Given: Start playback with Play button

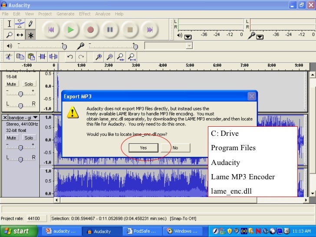Looking at the screenshot, I should pos(70,30).
